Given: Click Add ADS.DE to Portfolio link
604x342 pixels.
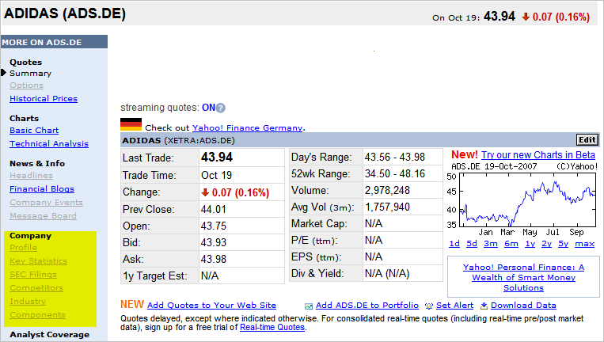Looking at the screenshot, I should pos(367,305).
